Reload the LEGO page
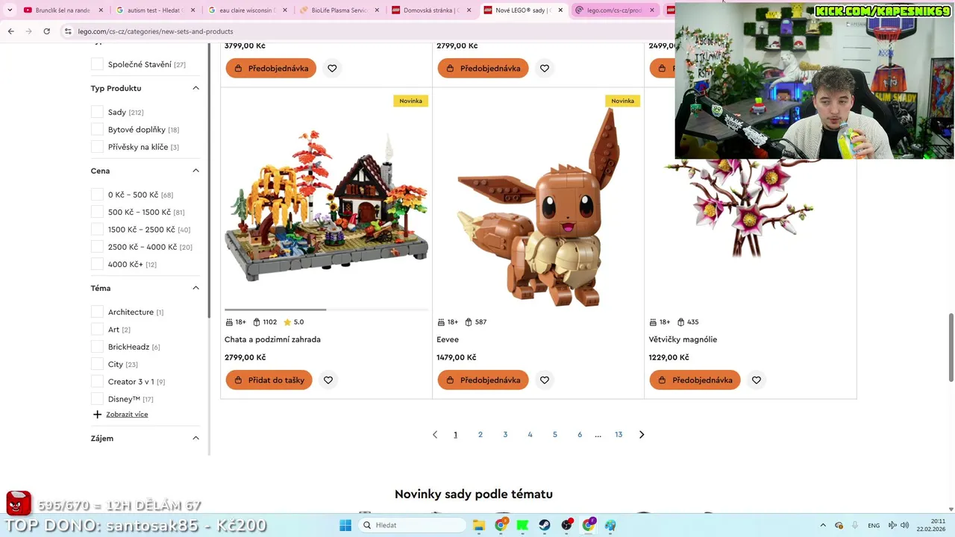This screenshot has width=955, height=537. click(x=46, y=31)
